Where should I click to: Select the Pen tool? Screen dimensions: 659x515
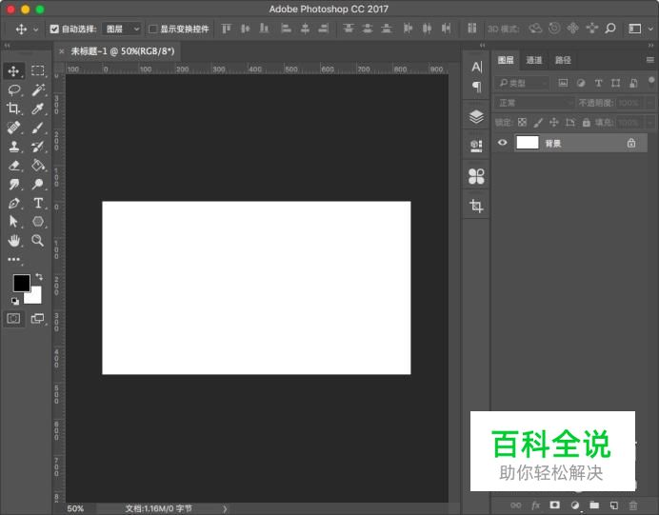point(14,203)
